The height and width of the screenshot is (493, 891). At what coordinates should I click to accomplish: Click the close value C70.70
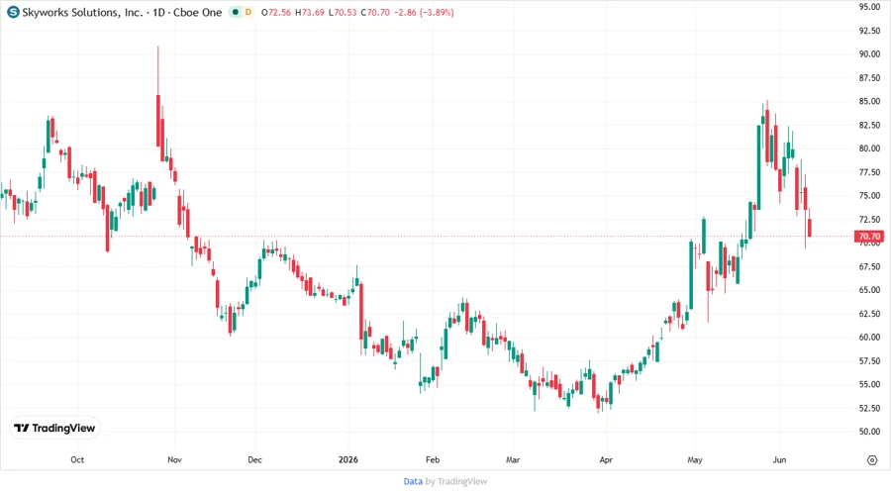375,13
